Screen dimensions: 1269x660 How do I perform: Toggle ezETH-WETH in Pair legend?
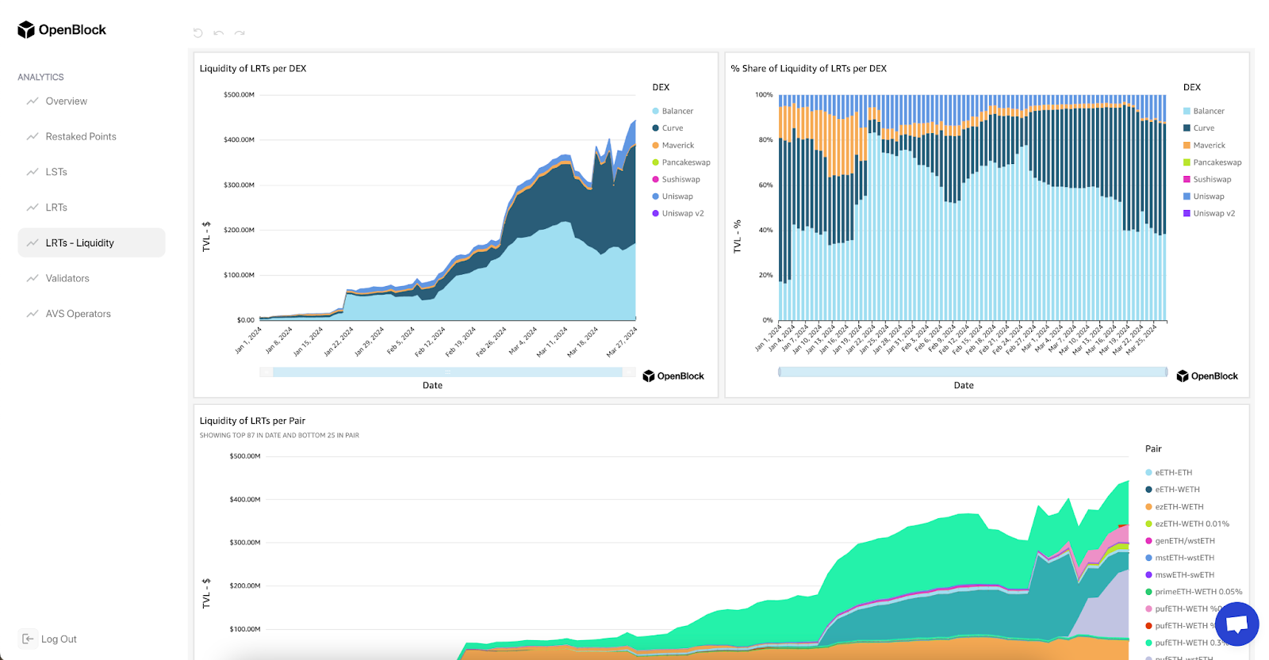point(1175,507)
